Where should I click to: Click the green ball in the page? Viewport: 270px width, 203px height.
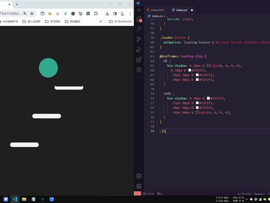(49, 68)
